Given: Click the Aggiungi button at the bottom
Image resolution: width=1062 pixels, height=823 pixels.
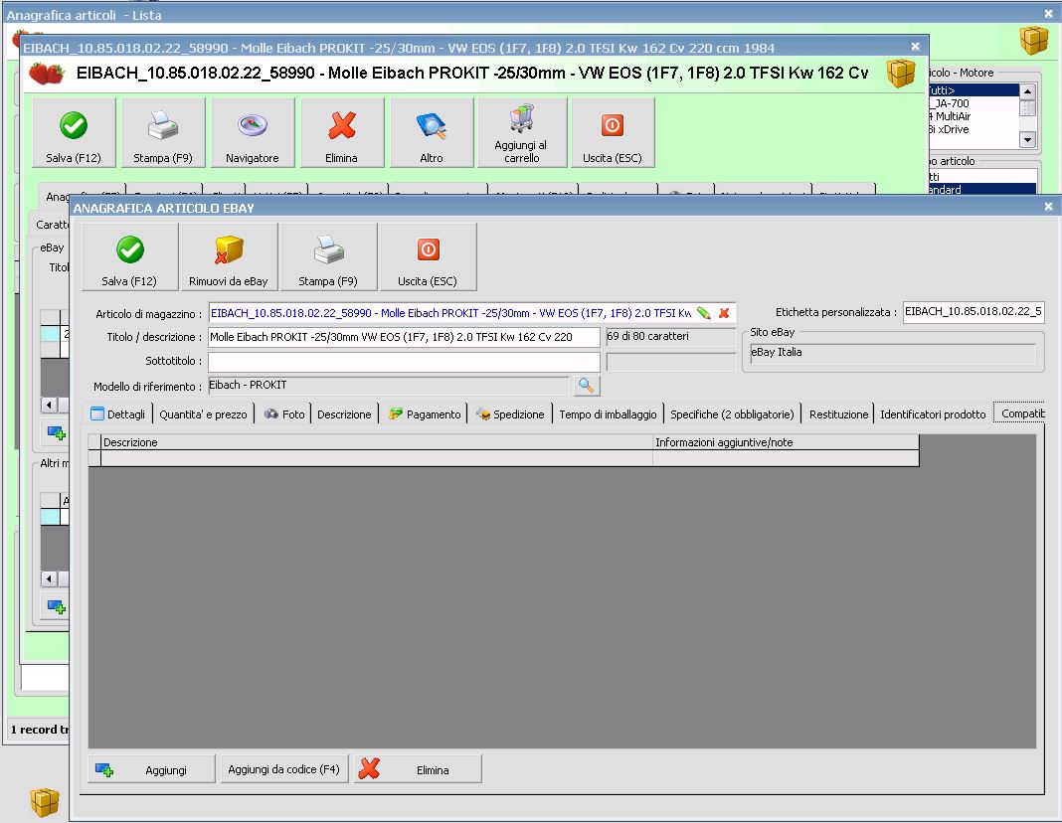Looking at the screenshot, I should [152, 769].
